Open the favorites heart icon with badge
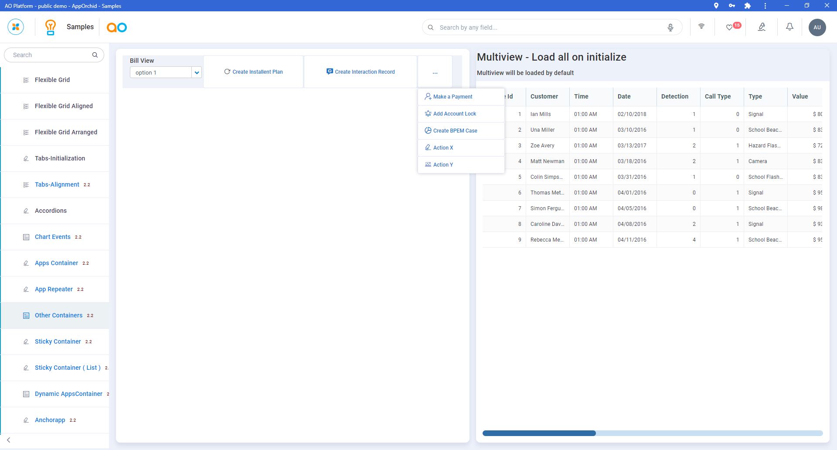The image size is (837, 450). point(729,27)
